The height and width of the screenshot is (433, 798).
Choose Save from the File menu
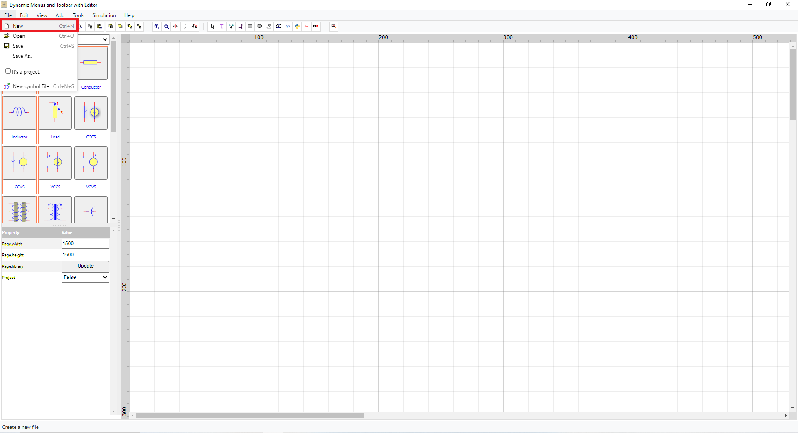(x=39, y=46)
